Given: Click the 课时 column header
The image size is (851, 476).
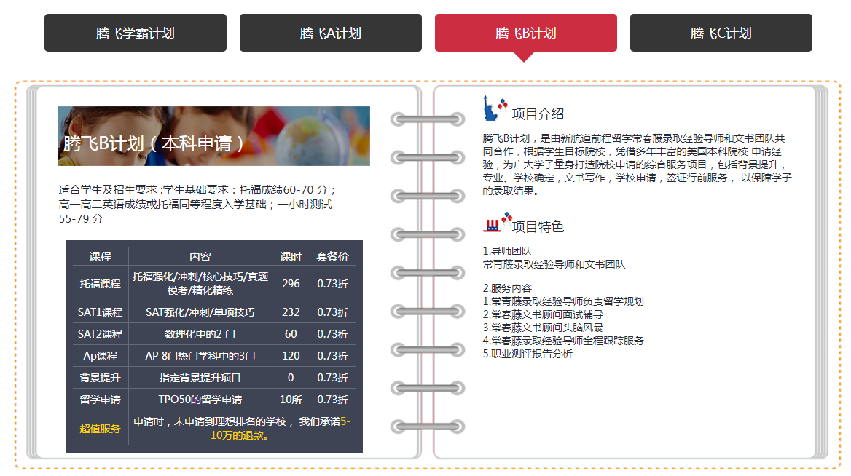Looking at the screenshot, I should 291,257.
